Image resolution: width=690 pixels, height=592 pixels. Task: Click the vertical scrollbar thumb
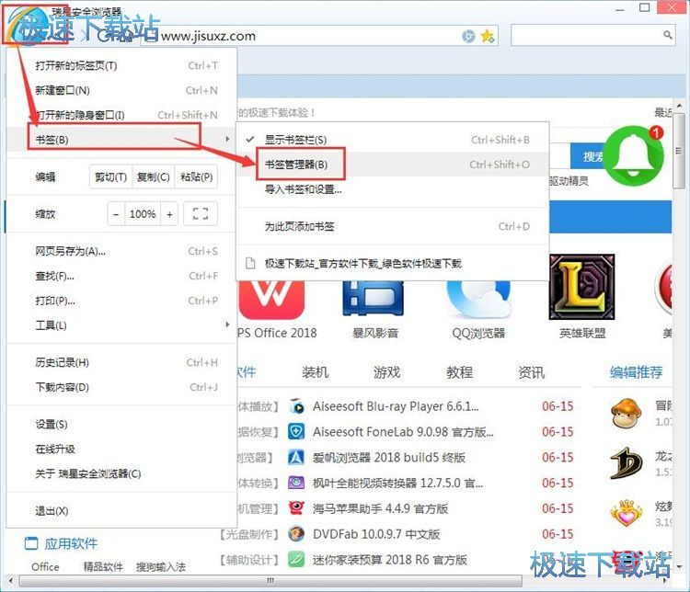coord(679,151)
